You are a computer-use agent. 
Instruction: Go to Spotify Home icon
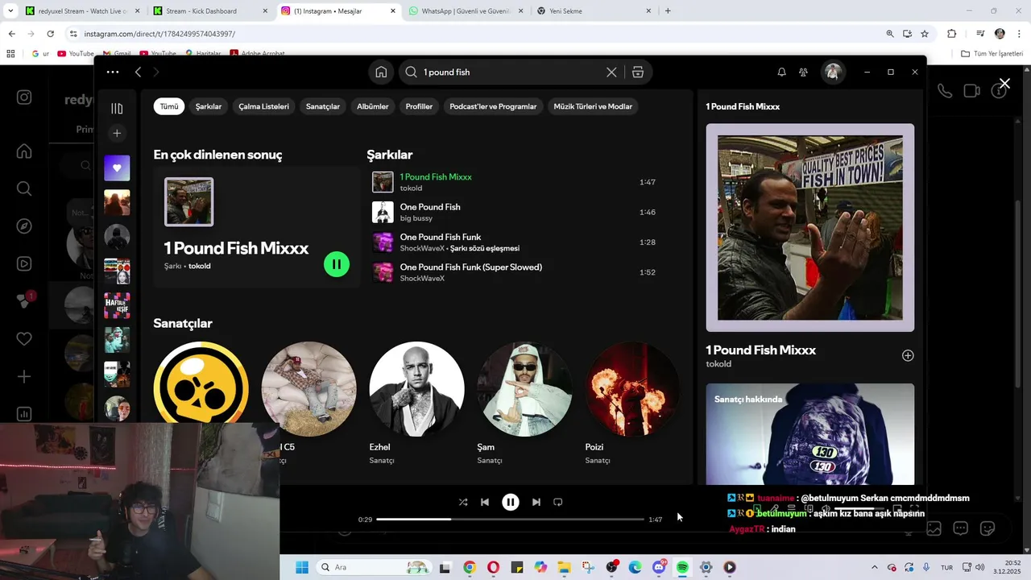point(381,72)
